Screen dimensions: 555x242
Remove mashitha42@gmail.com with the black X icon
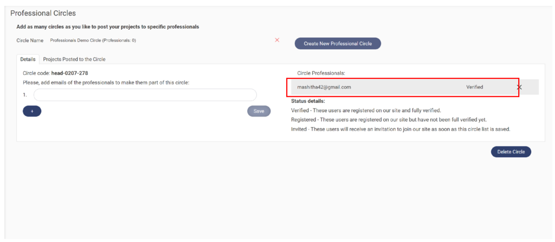pyautogui.click(x=519, y=87)
